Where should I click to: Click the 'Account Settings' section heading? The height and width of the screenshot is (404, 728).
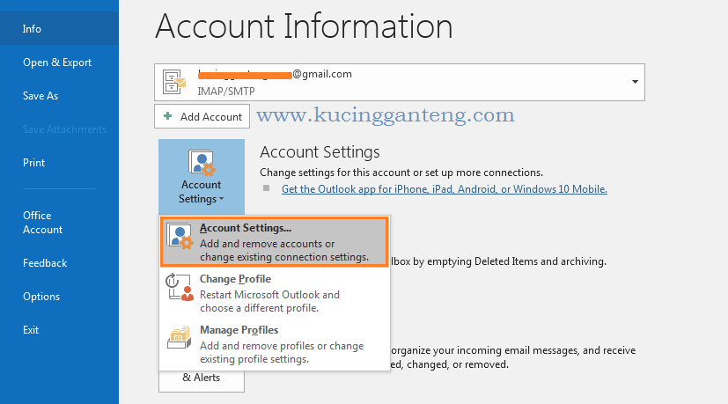pos(320,152)
